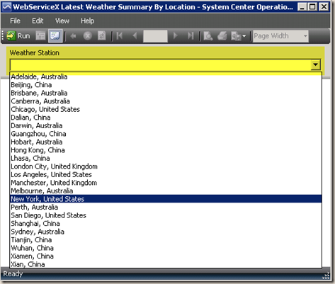Click the back navigation arrow icon
Screen dimensions: 335x284
click(x=73, y=36)
